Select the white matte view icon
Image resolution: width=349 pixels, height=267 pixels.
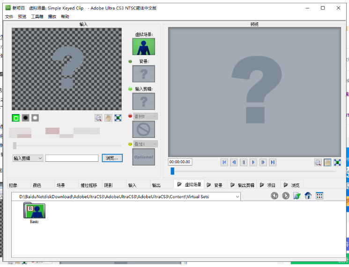pos(35,118)
